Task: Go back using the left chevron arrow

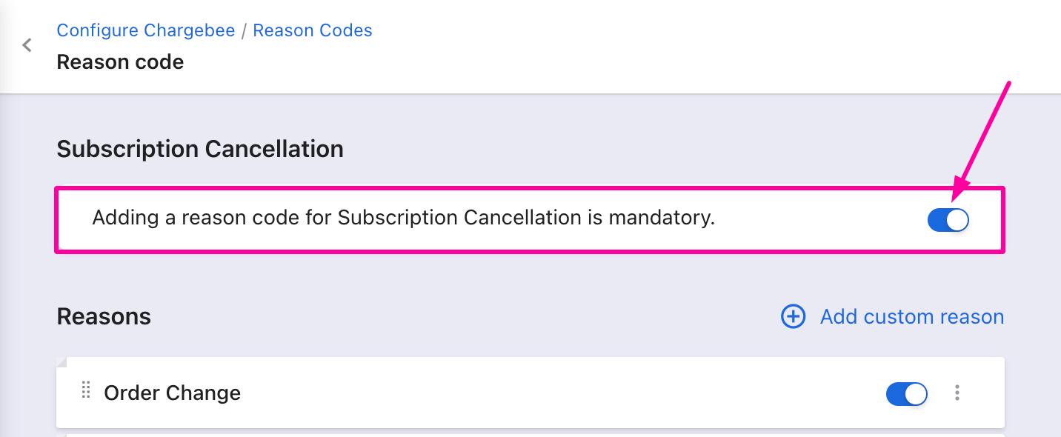Action: click(27, 45)
